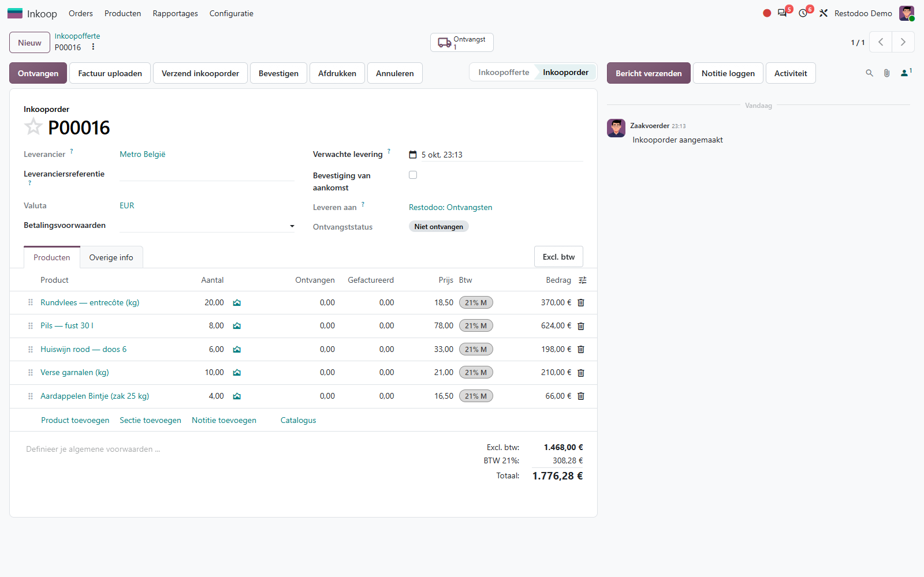924x577 pixels.
Task: Click the 21% M tax tag on Rundvlees row
Action: click(476, 303)
